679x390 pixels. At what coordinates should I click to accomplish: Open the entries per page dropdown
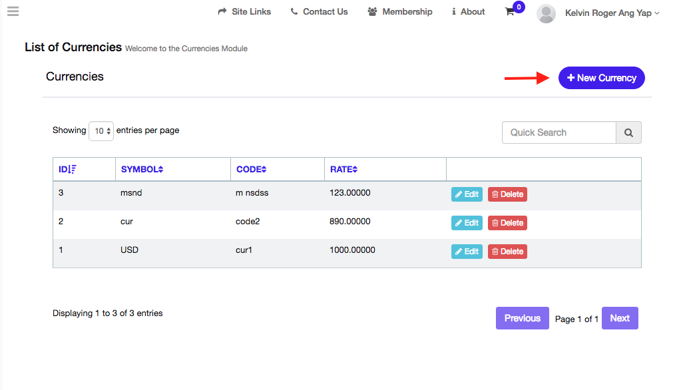(x=101, y=131)
